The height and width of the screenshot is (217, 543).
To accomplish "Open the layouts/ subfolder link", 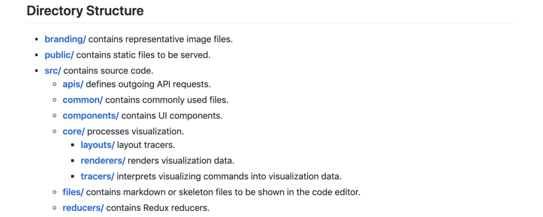I will pos(97,145).
